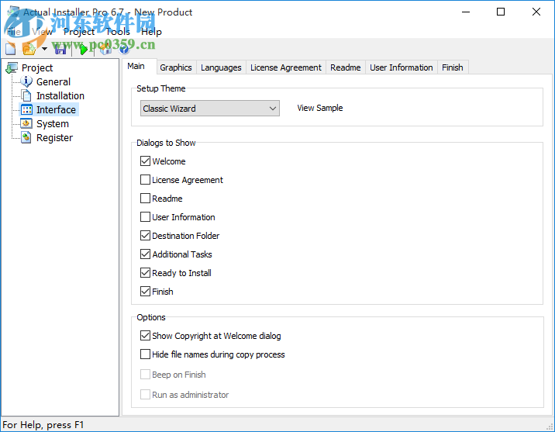
Task: Minimize the Actual Installer window
Action: [466, 12]
